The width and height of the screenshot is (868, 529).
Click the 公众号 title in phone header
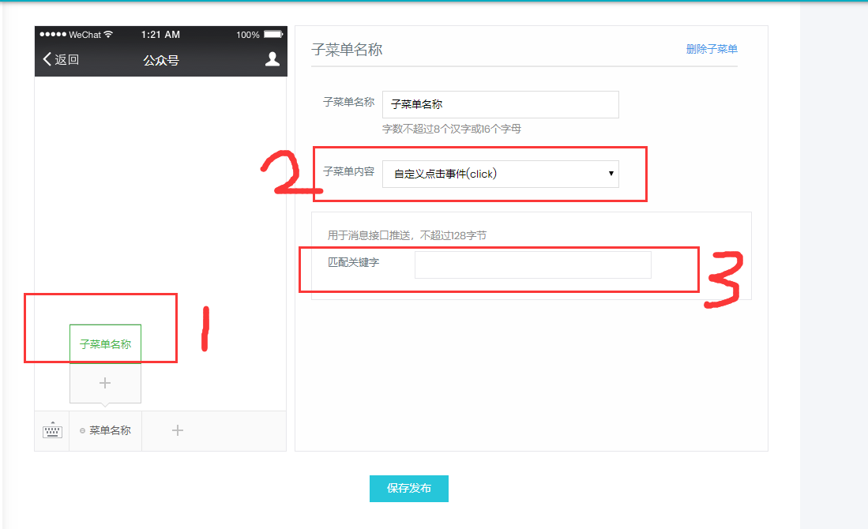[x=160, y=59]
